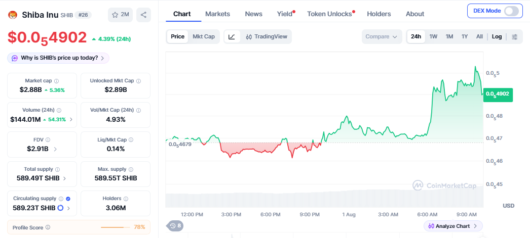Click the circulating supply verified badge
Image resolution: width=530 pixels, height=238 pixels.
tap(68, 199)
